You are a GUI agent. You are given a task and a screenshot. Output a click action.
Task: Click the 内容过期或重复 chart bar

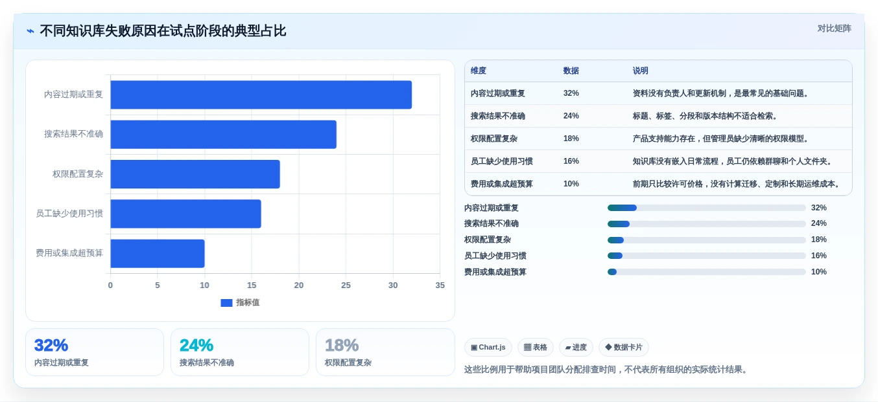click(261, 95)
